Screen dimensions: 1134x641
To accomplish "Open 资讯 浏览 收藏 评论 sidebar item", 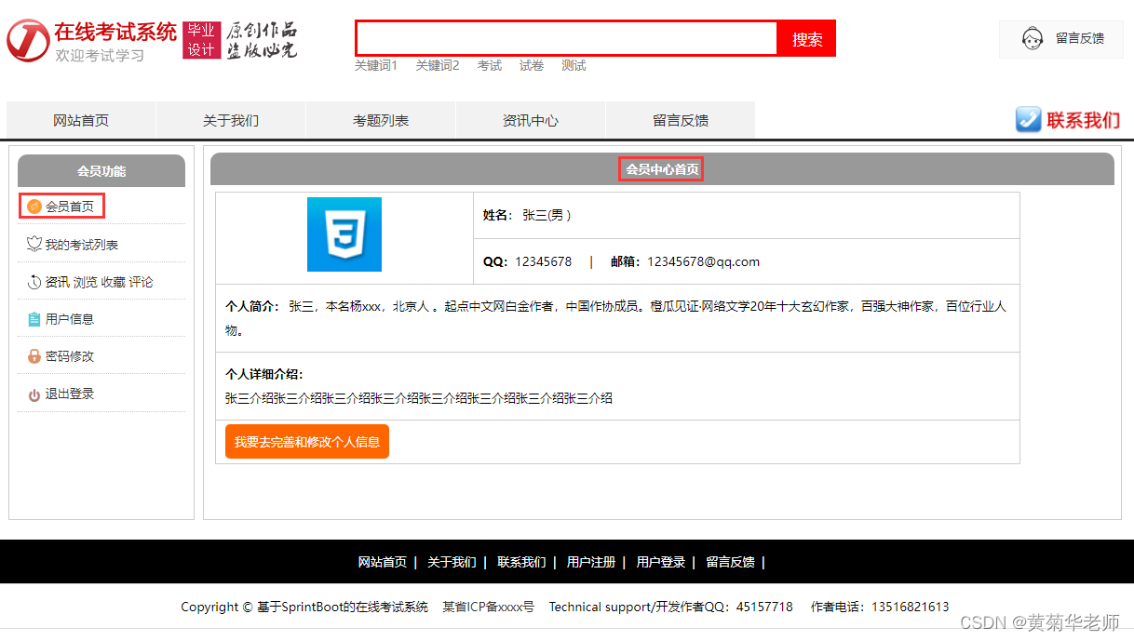I will point(100,282).
